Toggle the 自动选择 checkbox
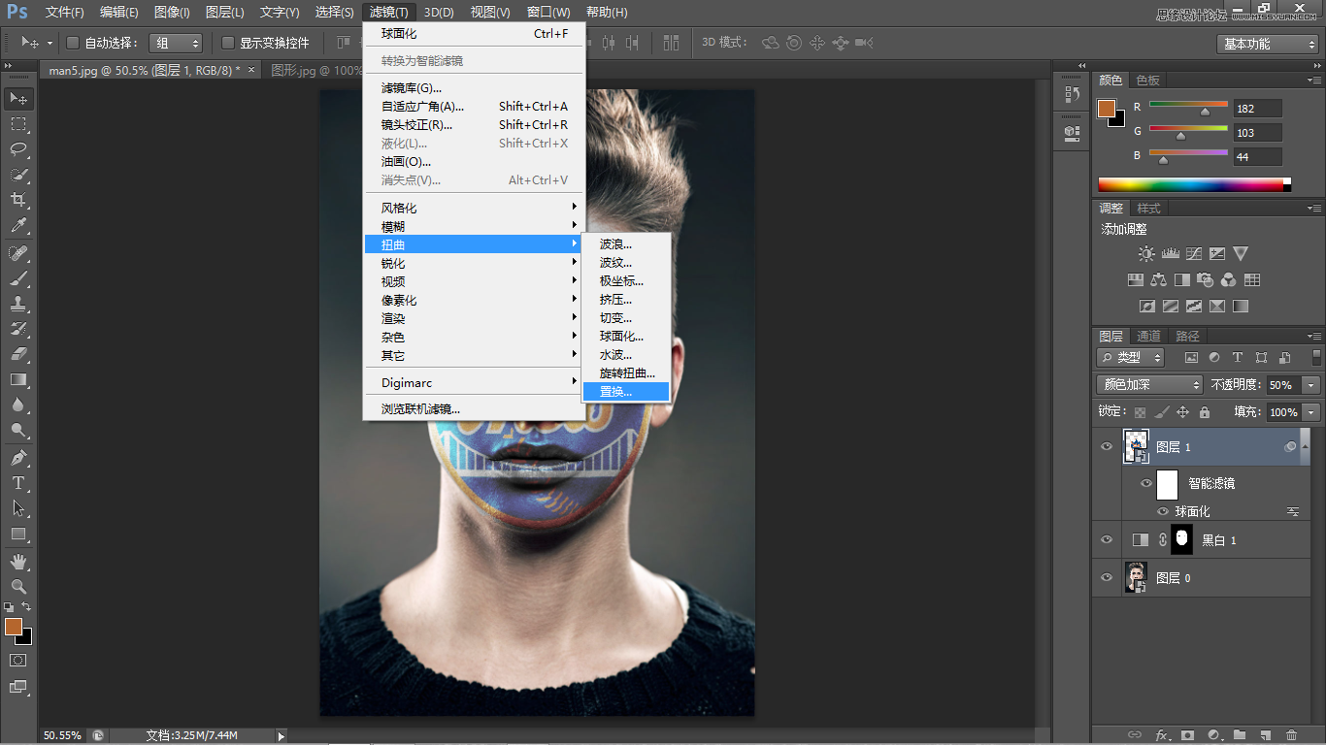The image size is (1326, 745). point(72,43)
